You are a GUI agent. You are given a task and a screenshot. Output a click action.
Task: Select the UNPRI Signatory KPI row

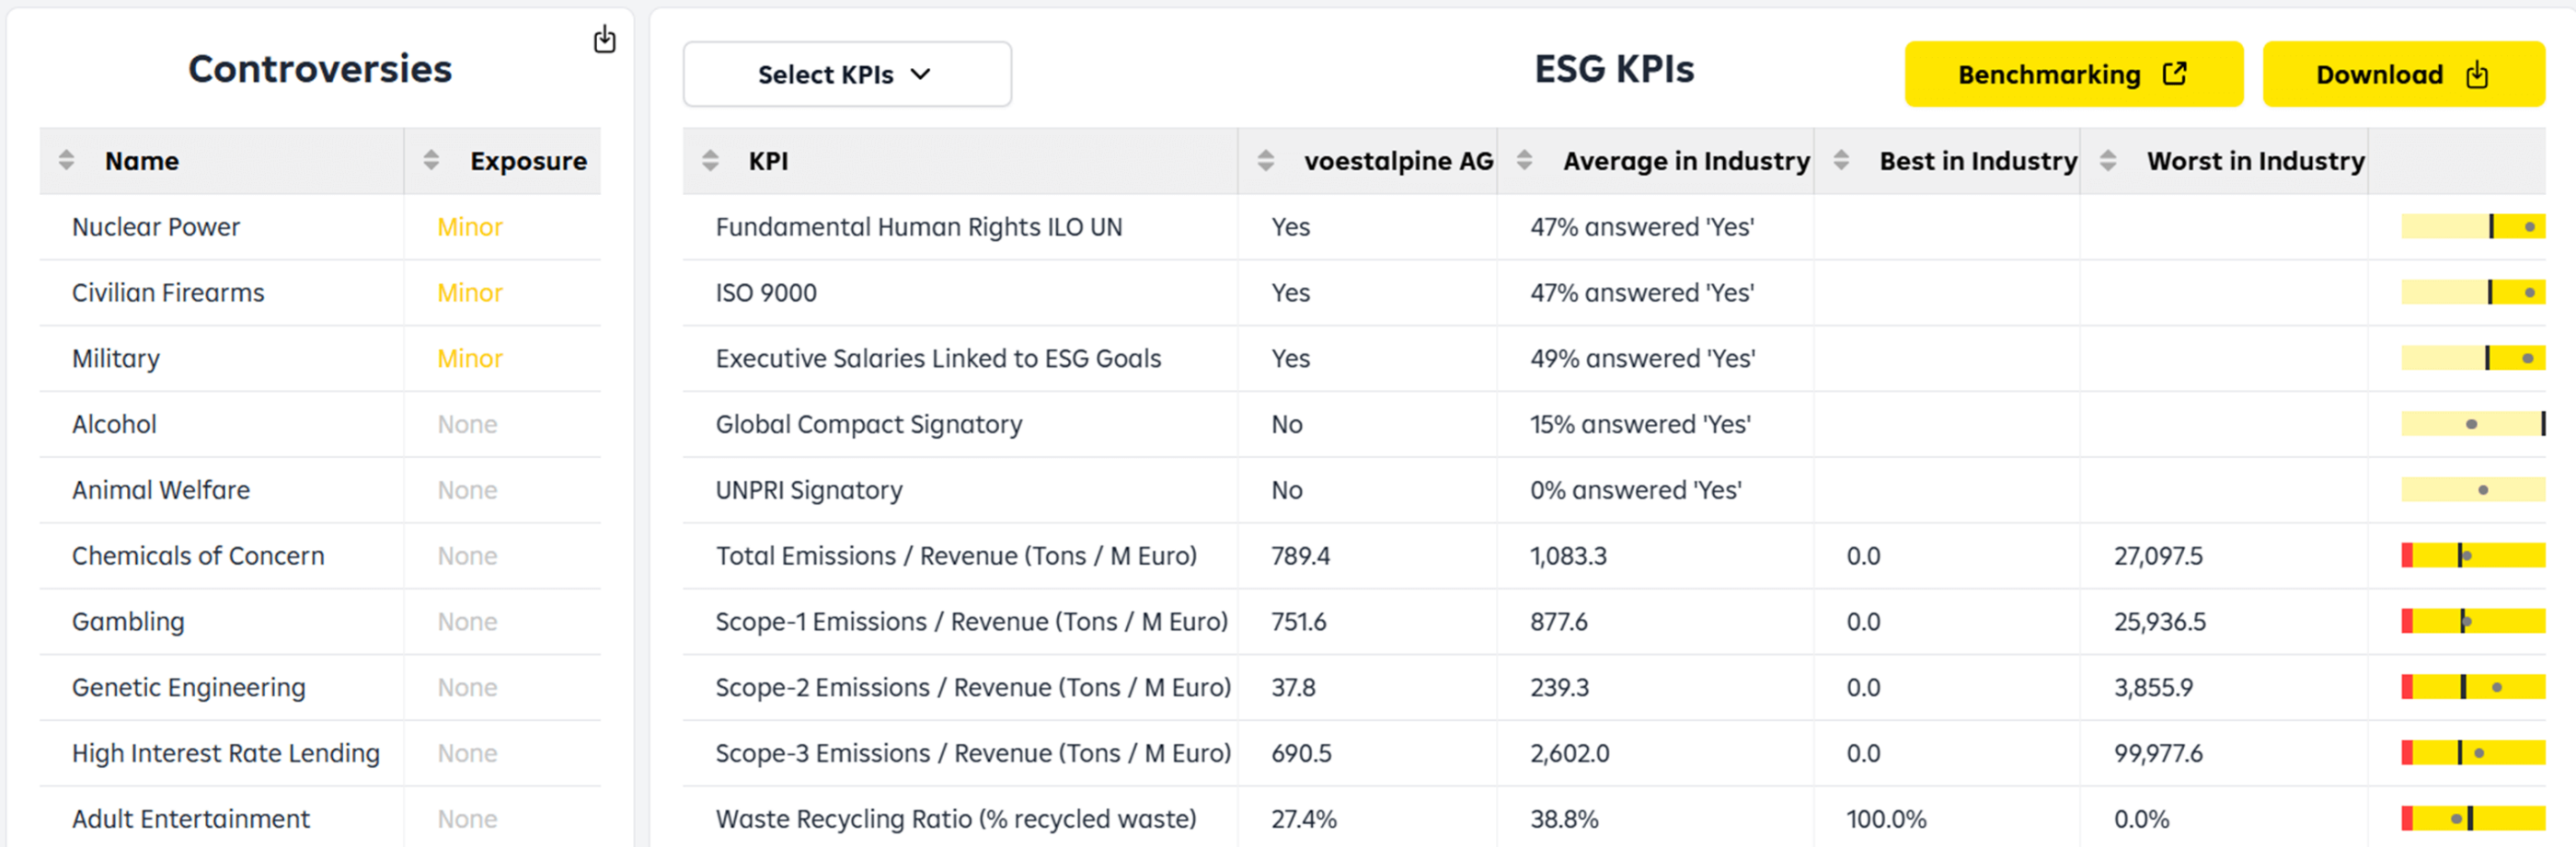click(808, 490)
